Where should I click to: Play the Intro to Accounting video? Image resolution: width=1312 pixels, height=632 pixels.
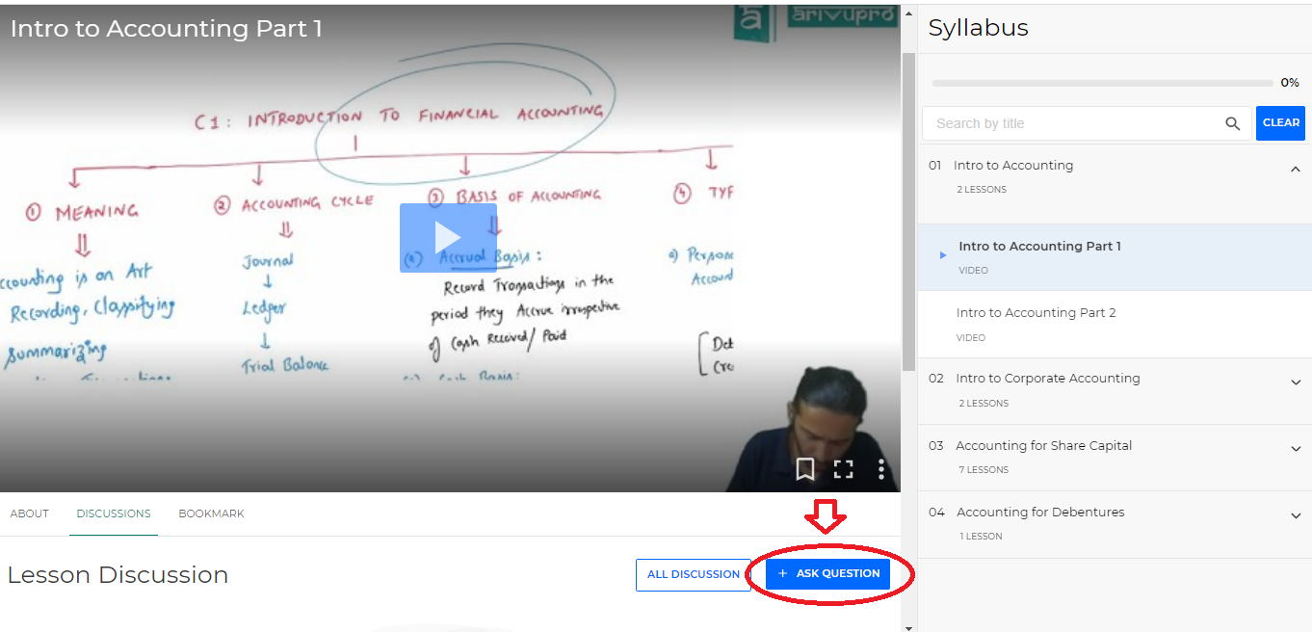click(448, 237)
